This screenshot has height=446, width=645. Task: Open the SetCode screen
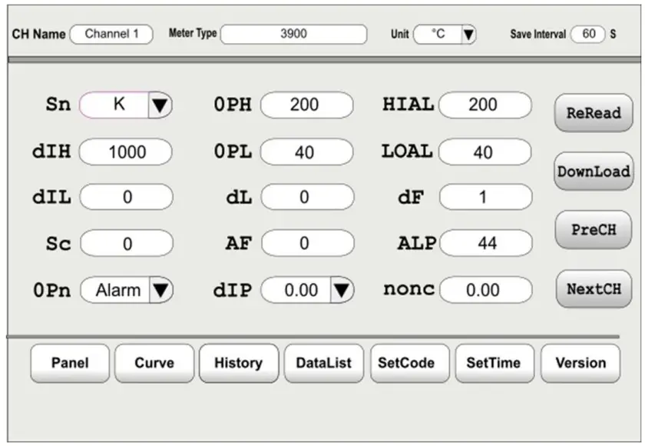tap(409, 362)
